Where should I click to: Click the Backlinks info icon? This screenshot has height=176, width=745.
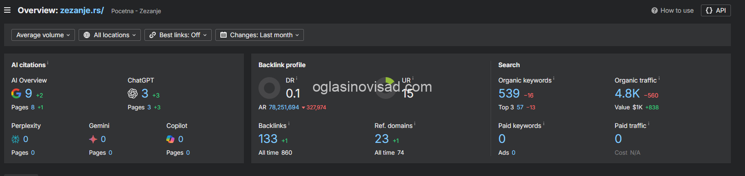(x=289, y=124)
